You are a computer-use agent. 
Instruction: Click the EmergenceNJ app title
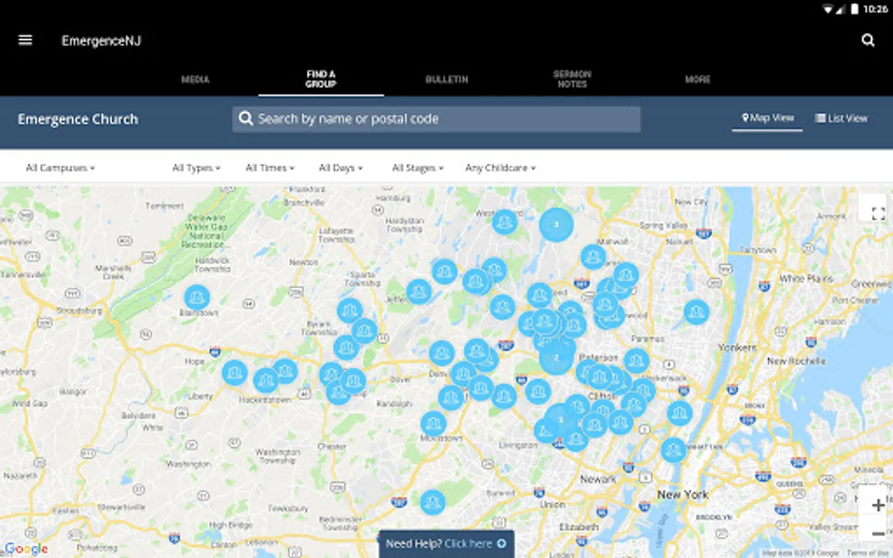pos(101,41)
